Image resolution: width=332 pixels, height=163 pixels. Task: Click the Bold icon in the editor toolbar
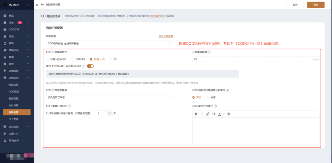pyautogui.click(x=196, y=114)
